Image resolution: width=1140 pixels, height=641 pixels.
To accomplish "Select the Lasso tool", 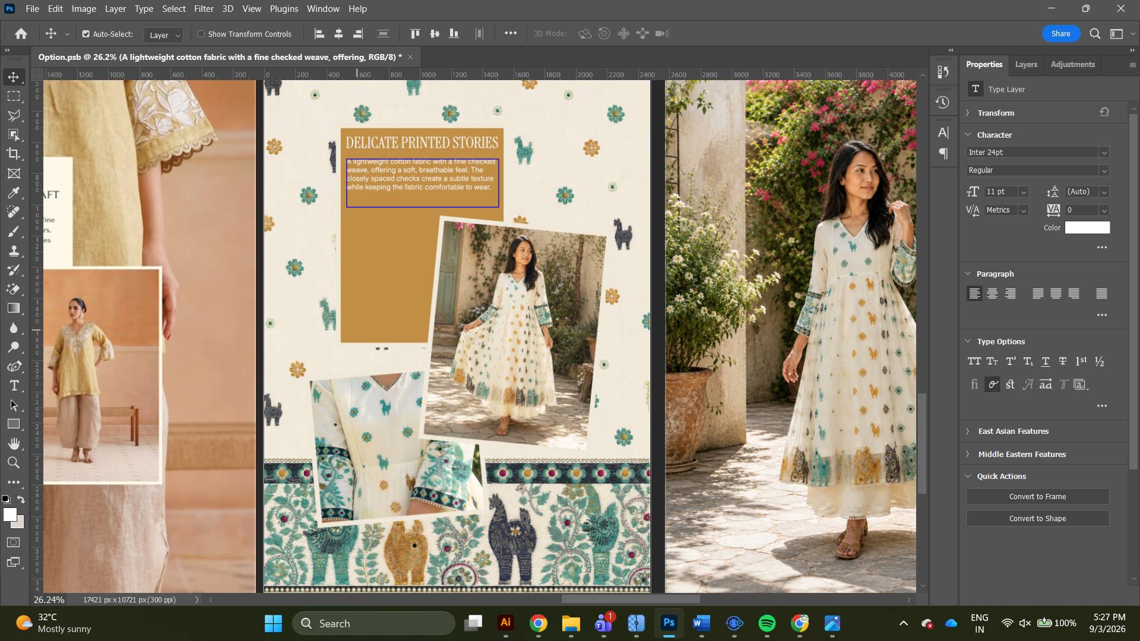I will [14, 115].
